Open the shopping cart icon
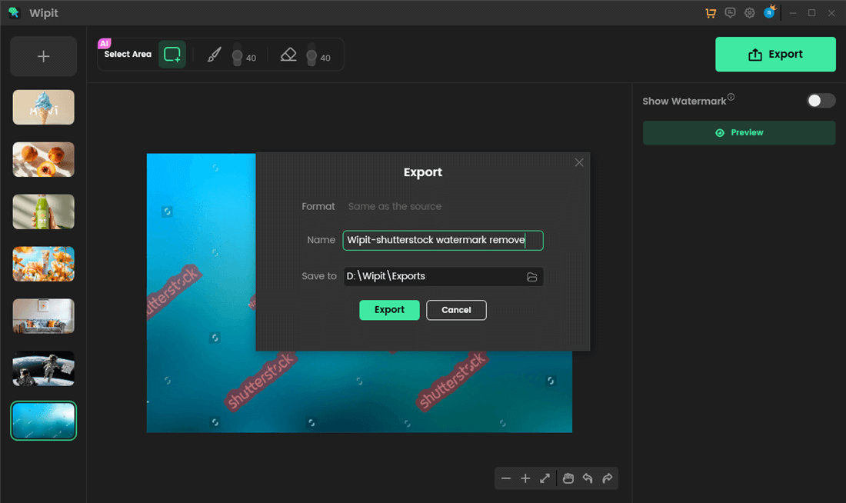 coord(710,13)
